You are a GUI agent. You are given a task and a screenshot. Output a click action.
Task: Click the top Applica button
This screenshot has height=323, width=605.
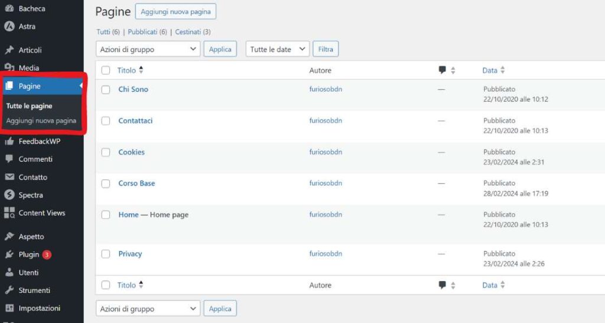220,49
